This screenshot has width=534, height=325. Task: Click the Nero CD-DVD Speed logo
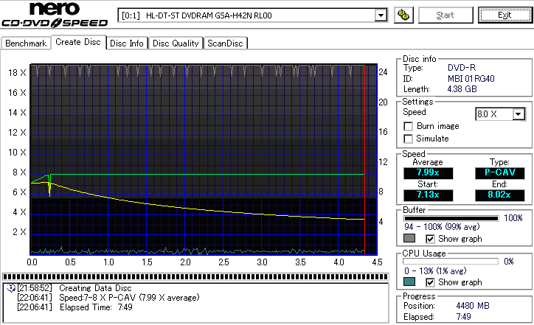point(55,17)
